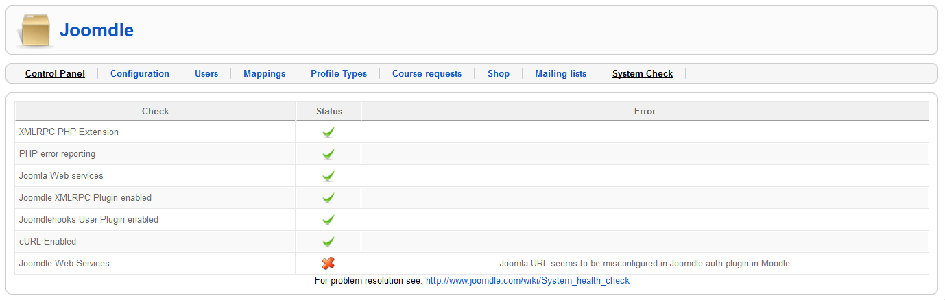Open the Control Panel tab

point(55,74)
